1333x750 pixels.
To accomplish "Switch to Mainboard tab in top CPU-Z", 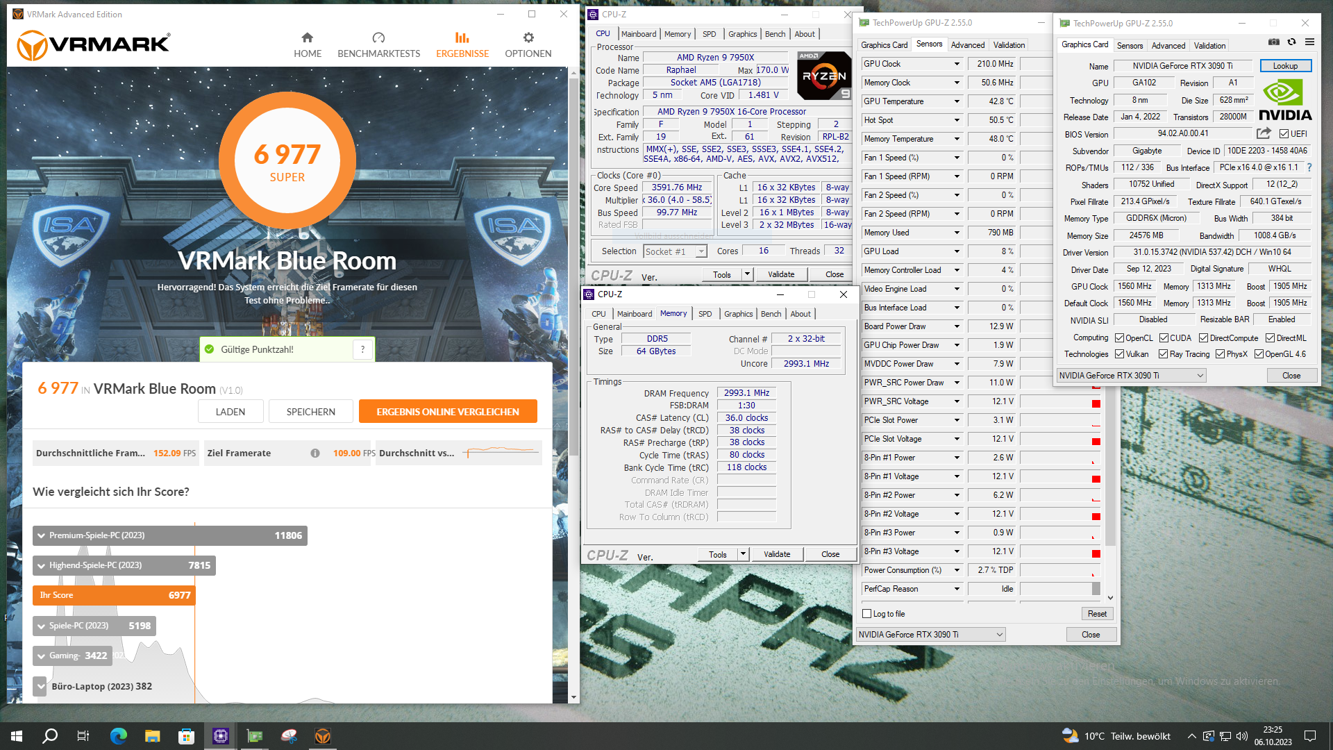I will [x=639, y=34].
